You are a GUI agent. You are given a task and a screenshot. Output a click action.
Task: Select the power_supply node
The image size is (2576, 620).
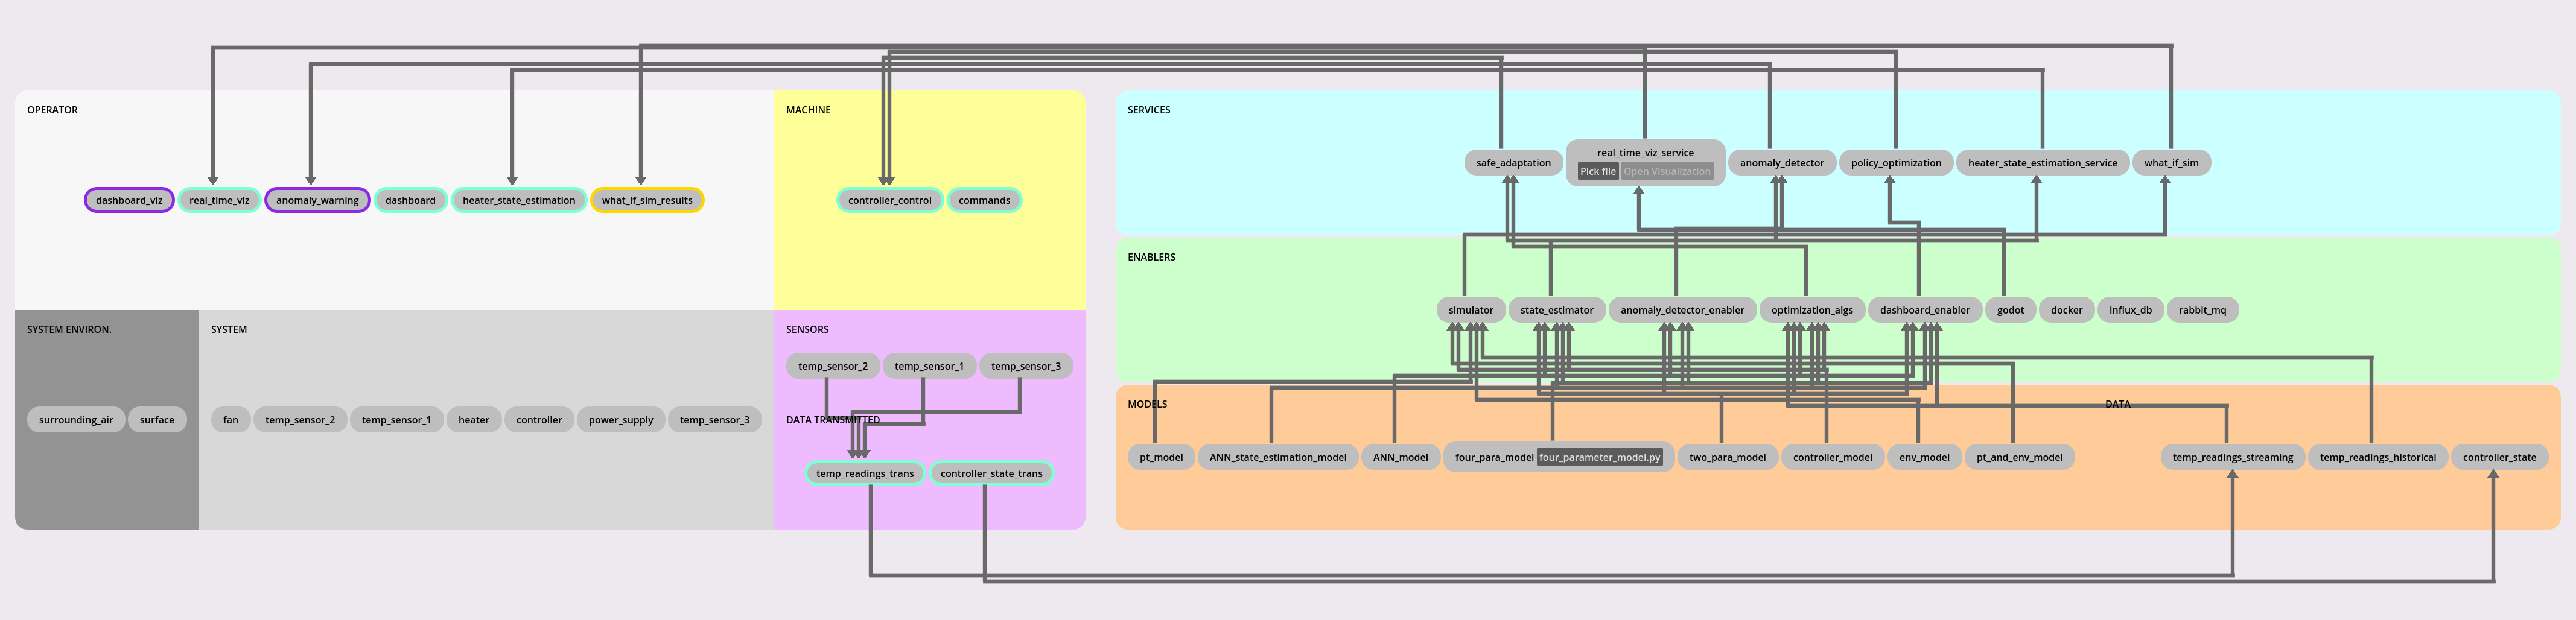[621, 420]
